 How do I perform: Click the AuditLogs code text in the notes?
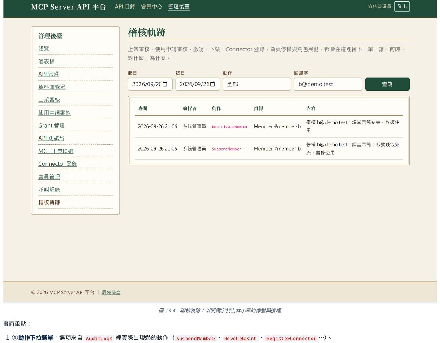pyautogui.click(x=99, y=339)
